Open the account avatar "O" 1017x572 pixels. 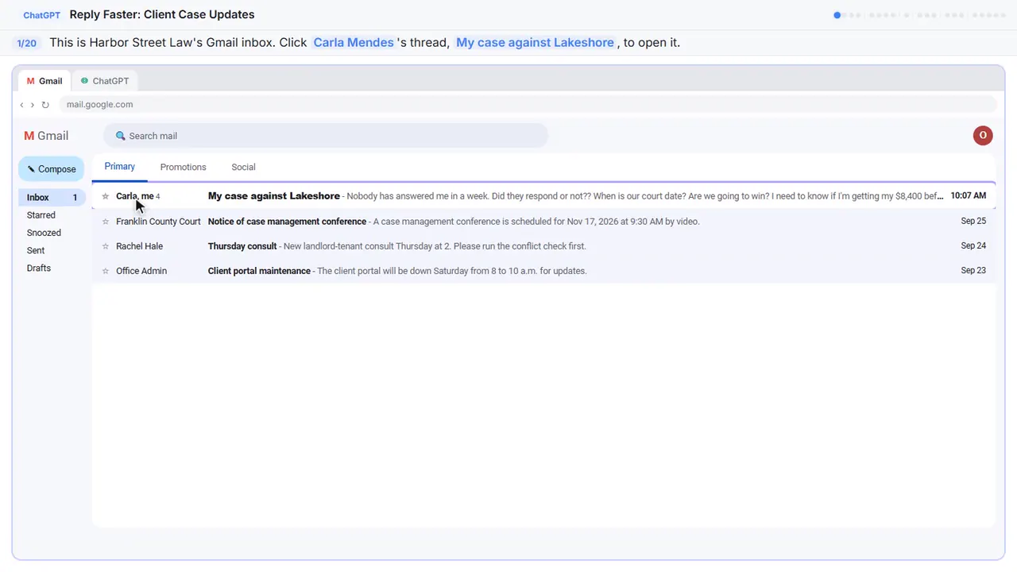pos(983,135)
